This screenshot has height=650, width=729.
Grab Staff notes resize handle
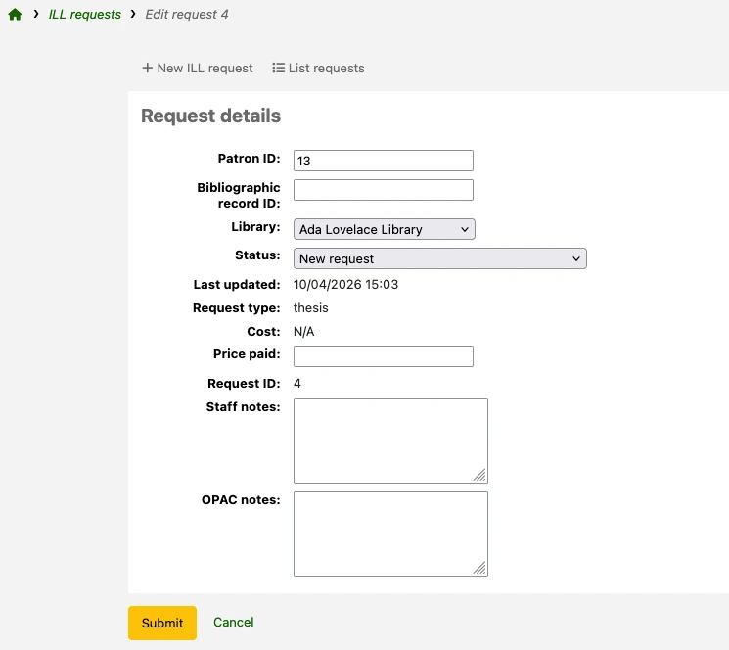coord(480,475)
